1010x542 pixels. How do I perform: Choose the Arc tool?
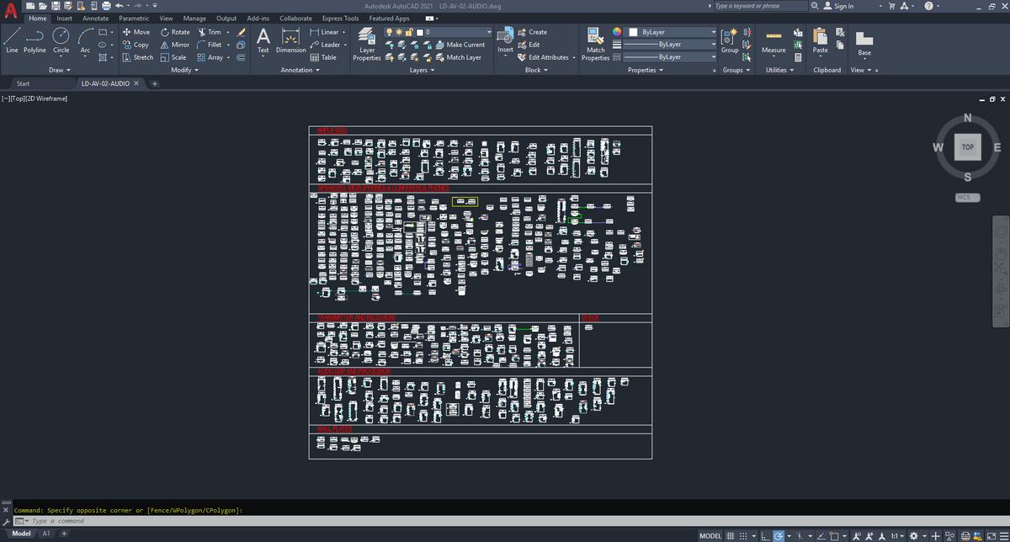(x=85, y=40)
